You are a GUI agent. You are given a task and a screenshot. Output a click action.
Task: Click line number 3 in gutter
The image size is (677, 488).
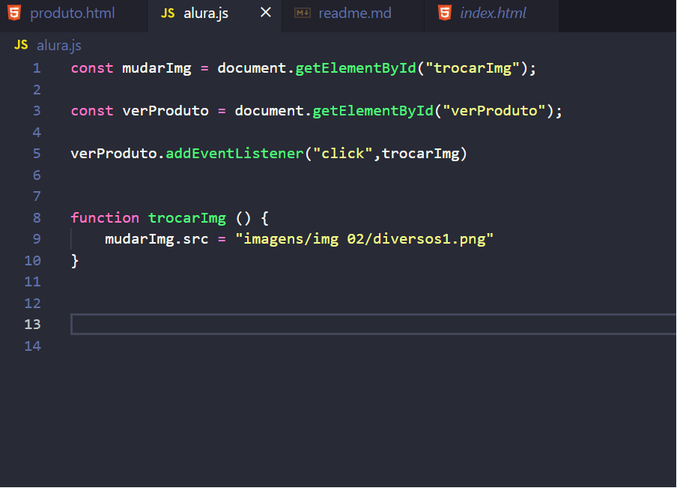37,111
